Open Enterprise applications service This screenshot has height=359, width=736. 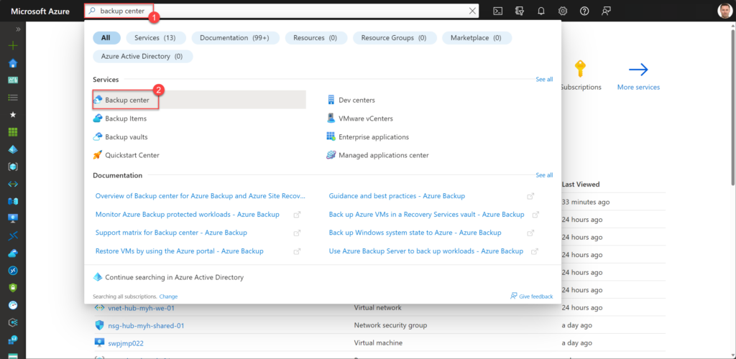point(367,137)
